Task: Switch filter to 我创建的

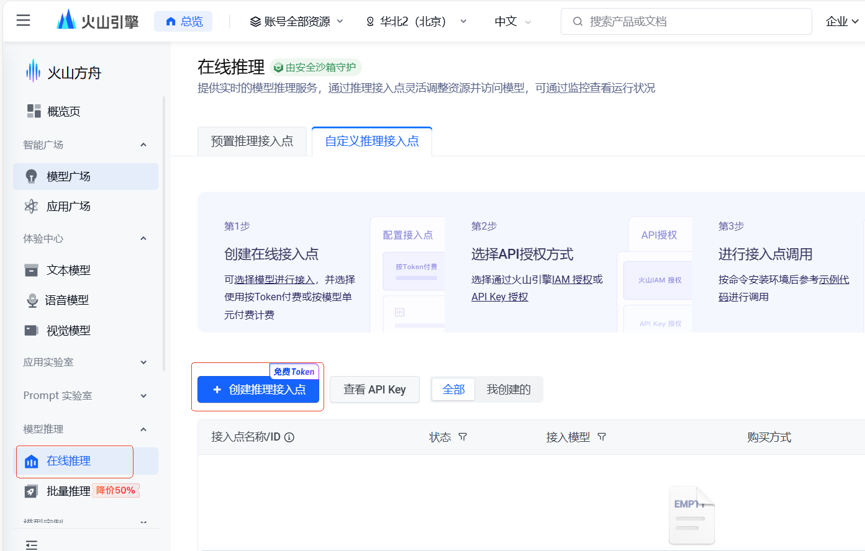Action: pos(508,390)
